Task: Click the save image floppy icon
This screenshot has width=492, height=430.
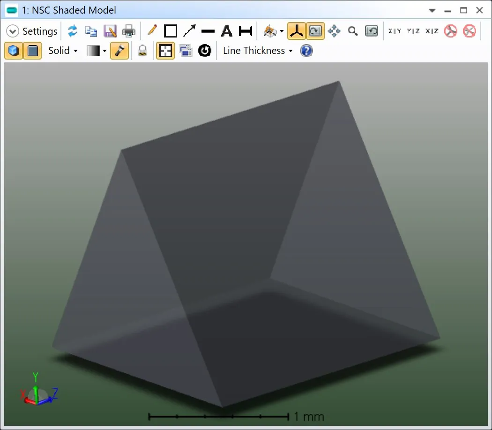Action: 110,31
